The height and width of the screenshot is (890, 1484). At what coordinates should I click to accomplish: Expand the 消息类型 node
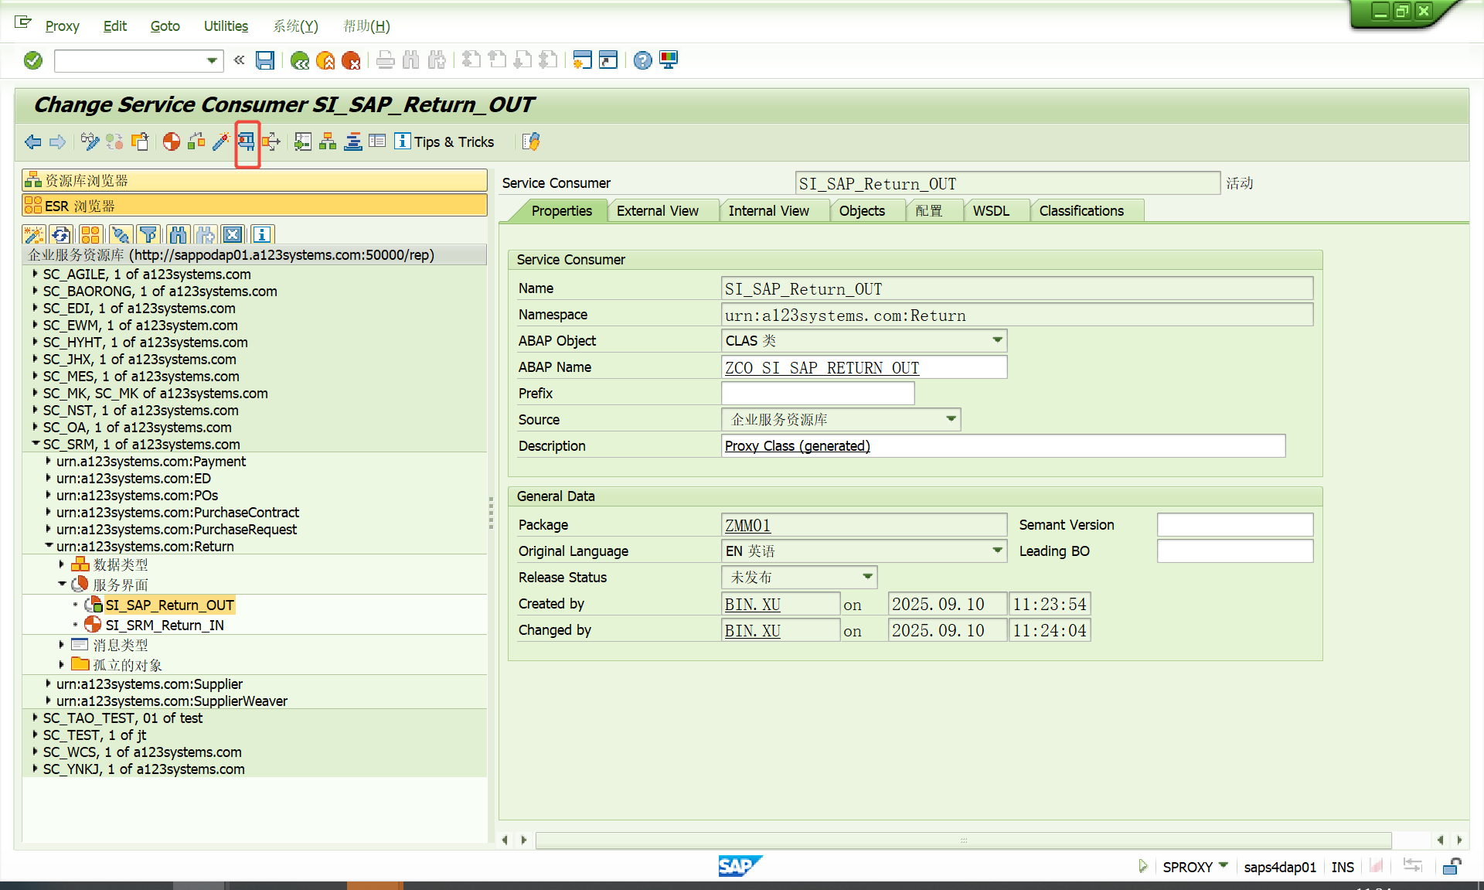62,644
